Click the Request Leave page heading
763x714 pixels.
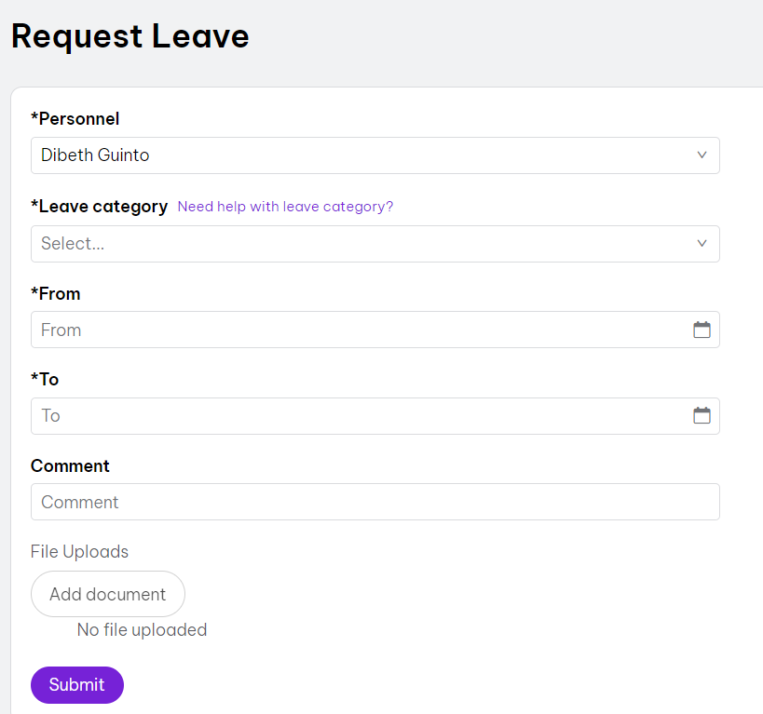[129, 36]
